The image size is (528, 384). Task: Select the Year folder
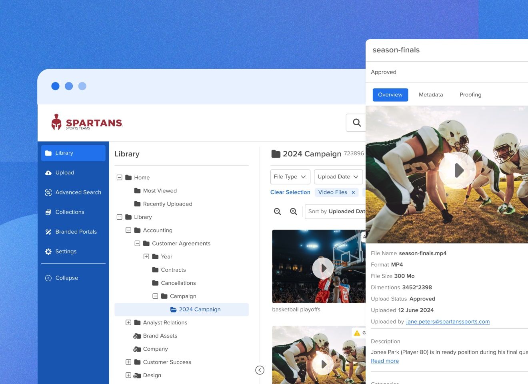pyautogui.click(x=162, y=257)
